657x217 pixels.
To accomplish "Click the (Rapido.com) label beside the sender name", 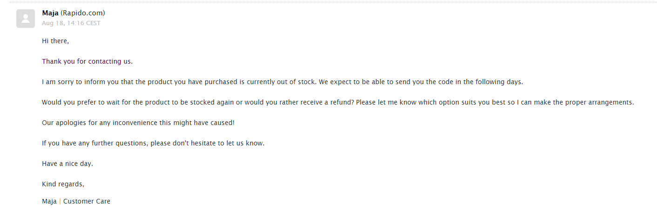I will [83, 13].
